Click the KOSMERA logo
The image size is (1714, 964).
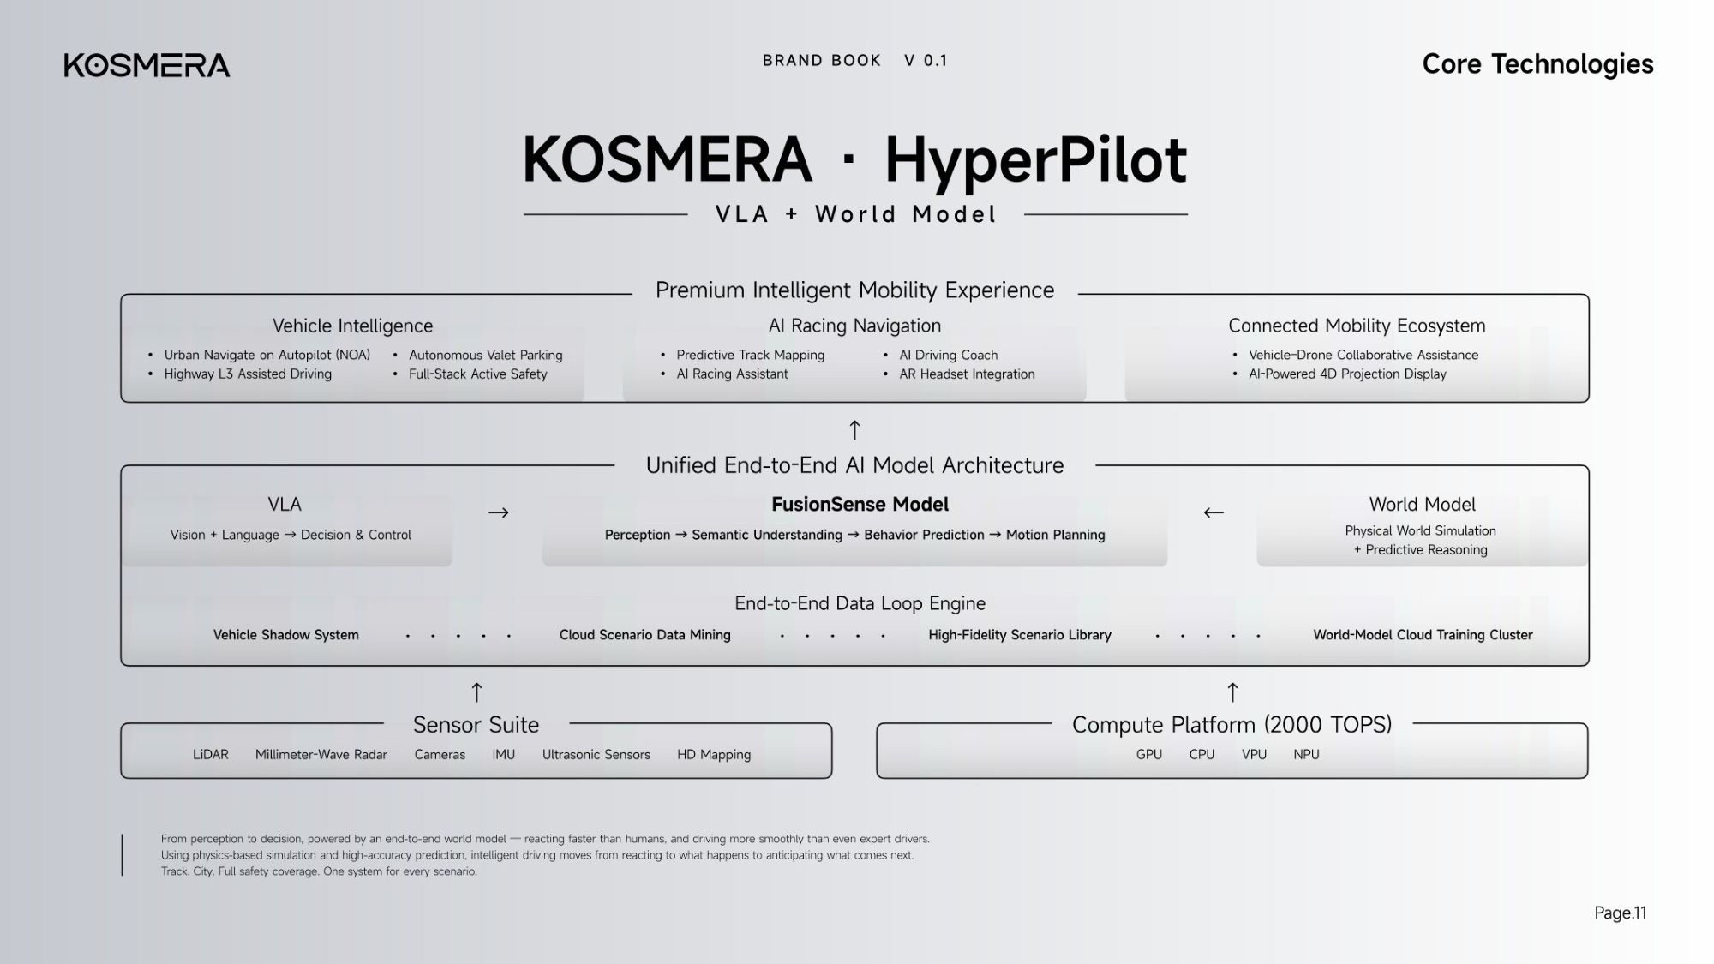tap(147, 65)
